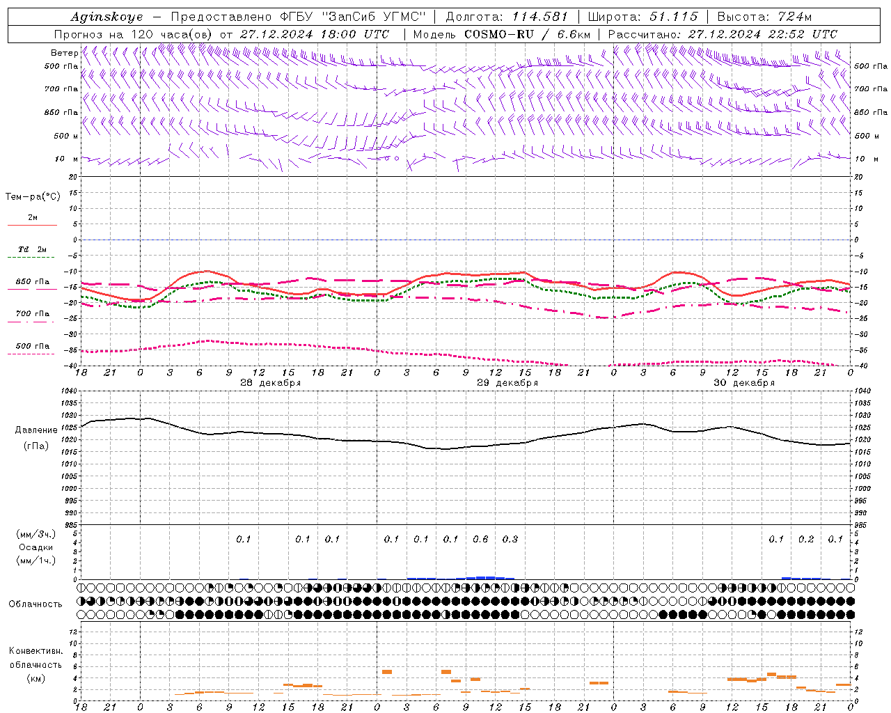Click the Высота: 724м elevation text

coord(764,17)
